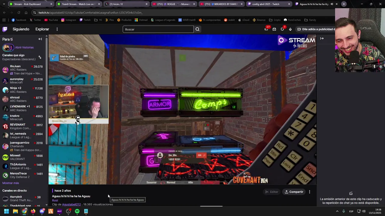385x216 pixels.
Task: Go to browser home page
Action: 26,13
